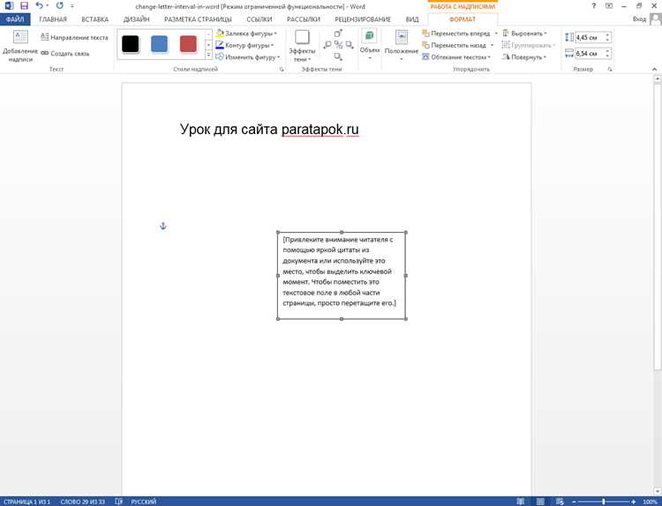Open Переместить назад dropdown arrow
Viewport: 662px width, 506px height.
click(492, 45)
